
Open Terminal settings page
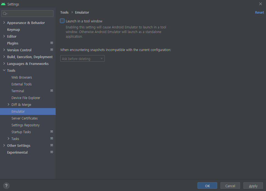tap(18, 91)
